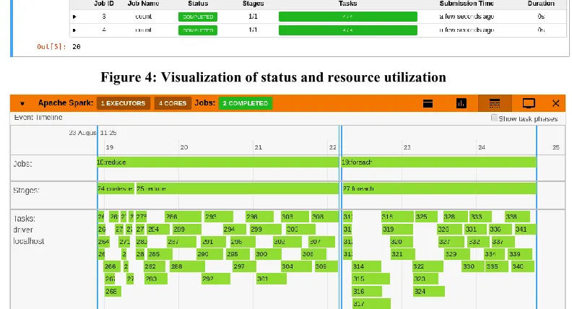Image resolution: width=572 pixels, height=309 pixels.
Task: Click task 324 in the timeline
Action: [x=428, y=291]
